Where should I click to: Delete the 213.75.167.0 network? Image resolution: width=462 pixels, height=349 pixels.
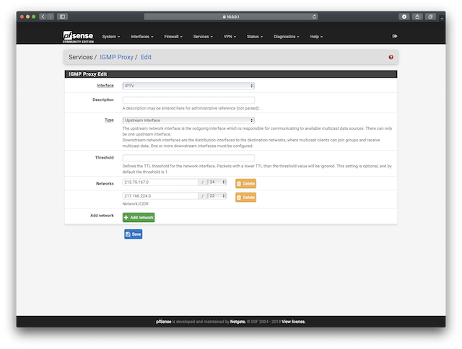(245, 183)
